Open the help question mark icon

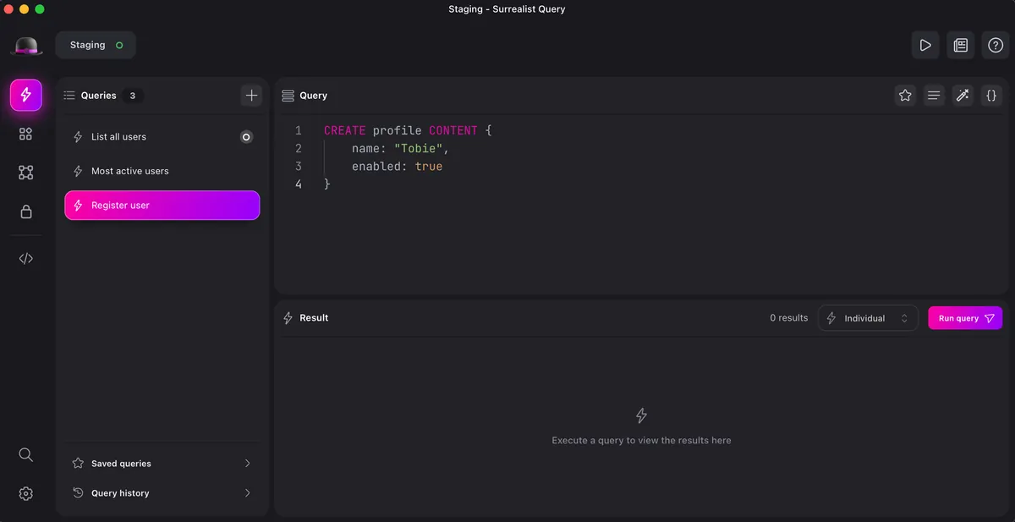pyautogui.click(x=996, y=46)
